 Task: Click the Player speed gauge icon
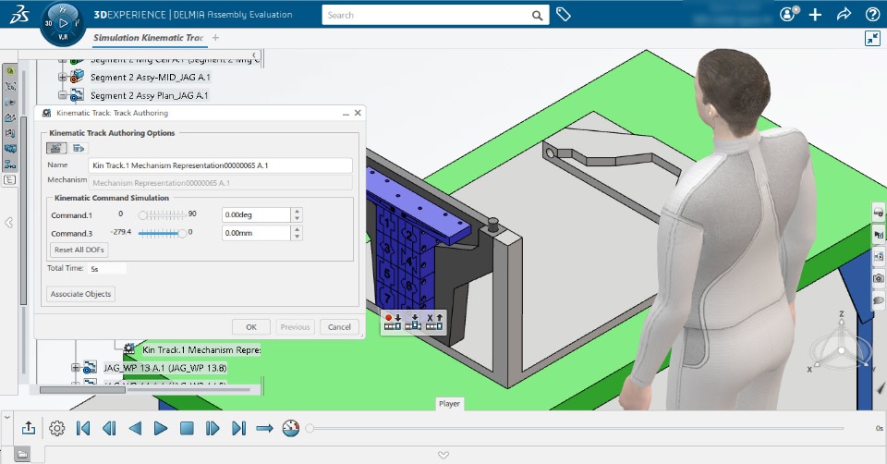(x=291, y=428)
